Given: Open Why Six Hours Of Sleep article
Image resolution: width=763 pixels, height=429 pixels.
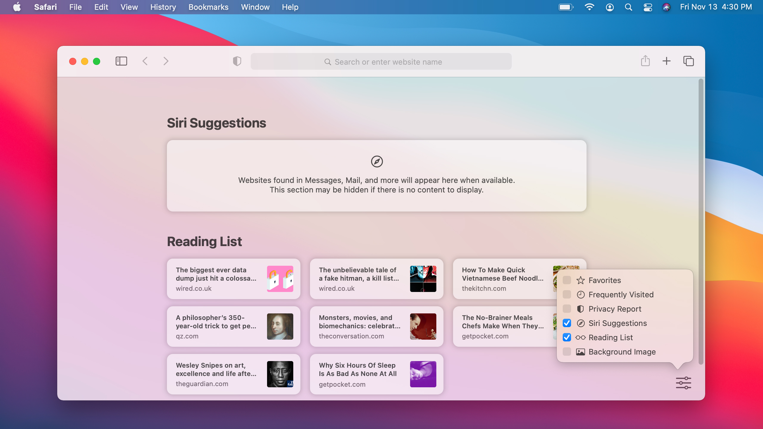Looking at the screenshot, I should click(376, 374).
